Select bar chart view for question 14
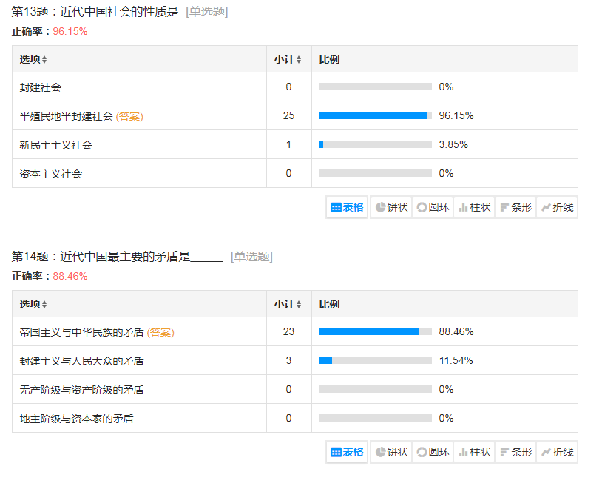 [515, 452]
